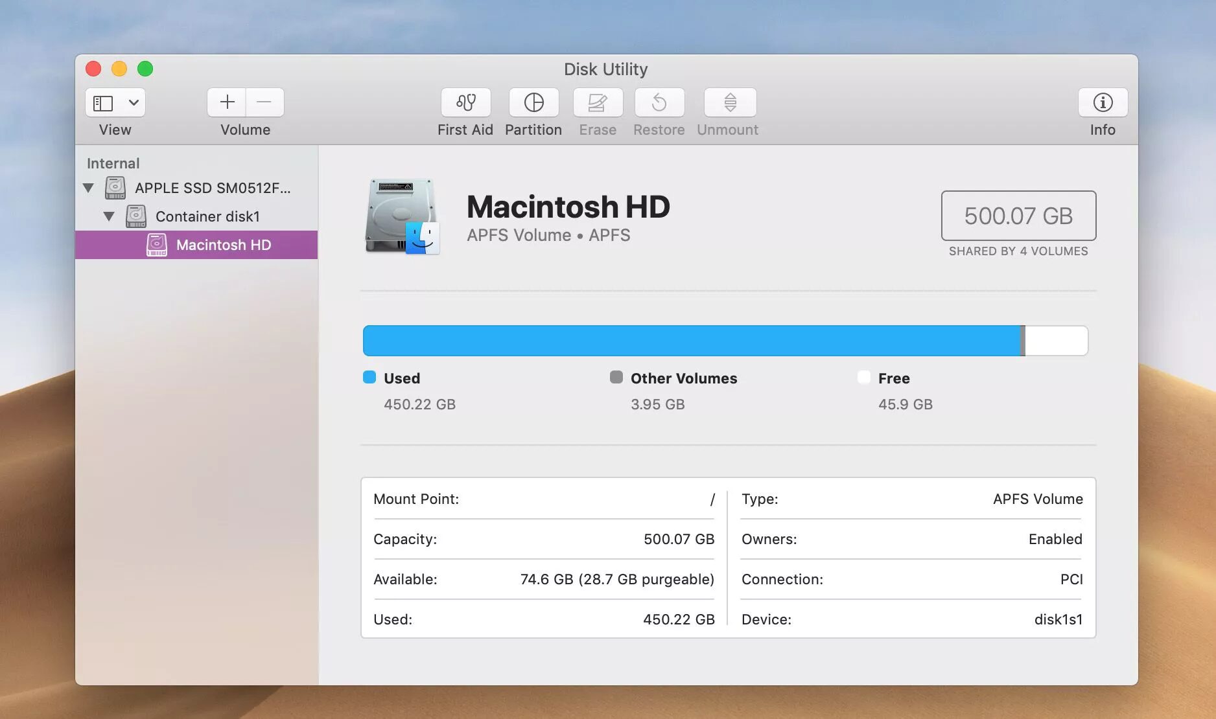Toggle sidebar using the View icon
Viewport: 1216px width, 719px height.
[x=103, y=103]
